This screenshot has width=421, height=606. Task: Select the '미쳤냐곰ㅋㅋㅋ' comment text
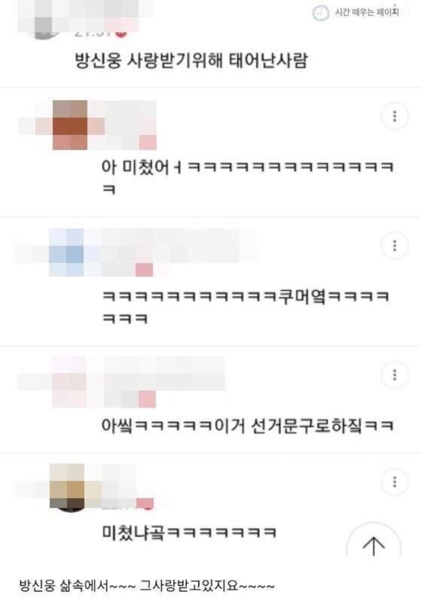pyautogui.click(x=189, y=532)
